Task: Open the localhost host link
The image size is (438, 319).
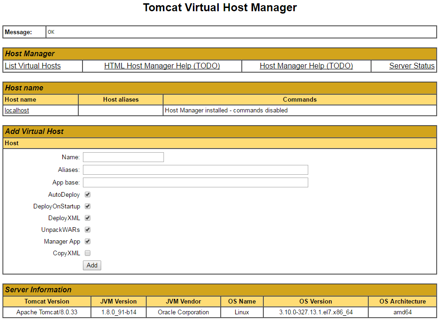Action: coord(17,111)
